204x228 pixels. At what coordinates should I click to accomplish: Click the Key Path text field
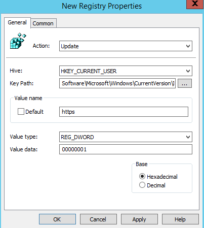(x=117, y=83)
